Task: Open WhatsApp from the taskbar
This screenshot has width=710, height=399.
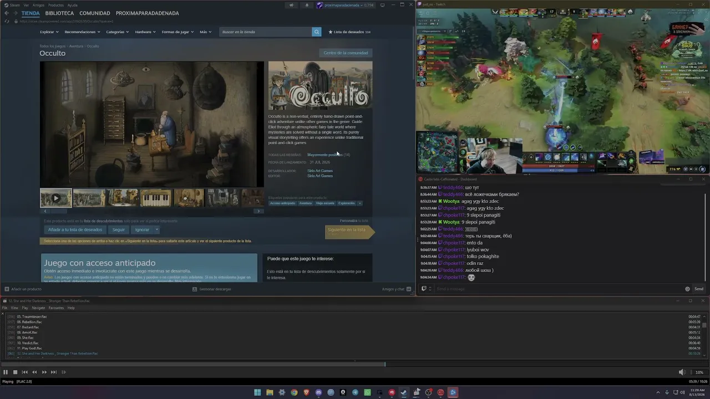Action: (x=367, y=392)
